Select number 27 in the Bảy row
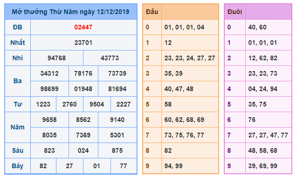The width and height of the screenshot is (297, 178). coord(69,166)
